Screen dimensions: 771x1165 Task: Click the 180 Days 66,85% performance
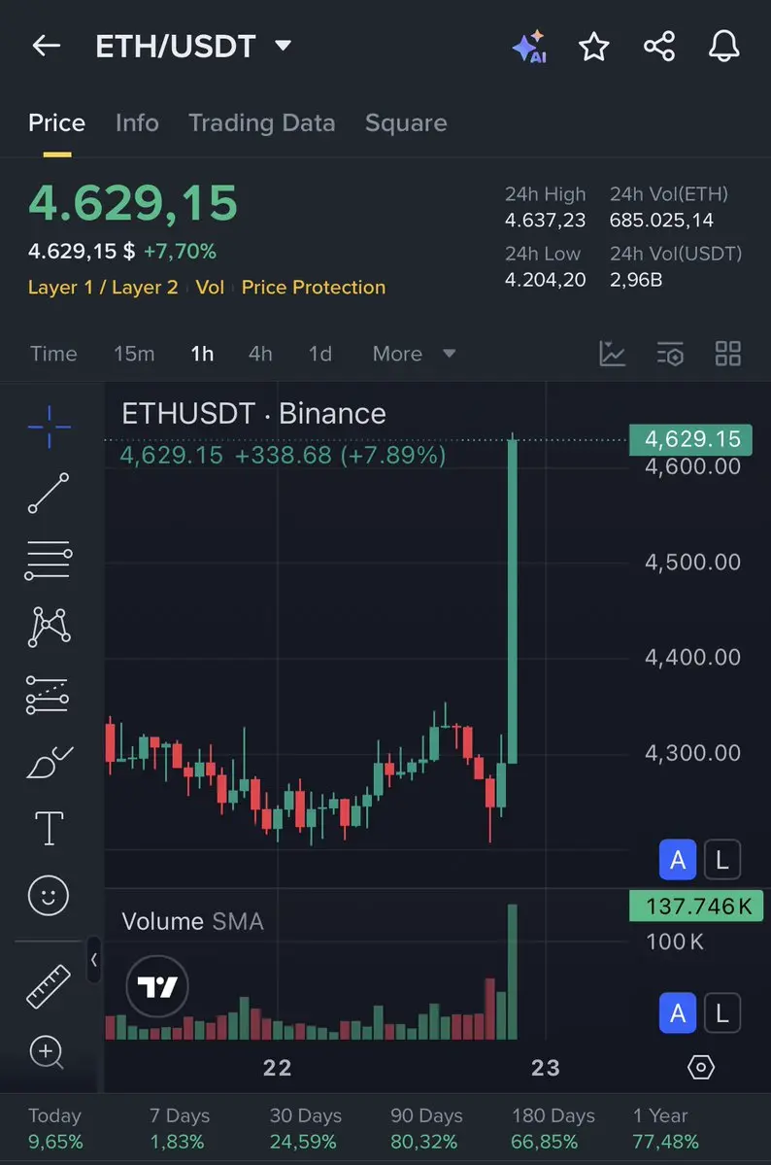pyautogui.click(x=553, y=1129)
